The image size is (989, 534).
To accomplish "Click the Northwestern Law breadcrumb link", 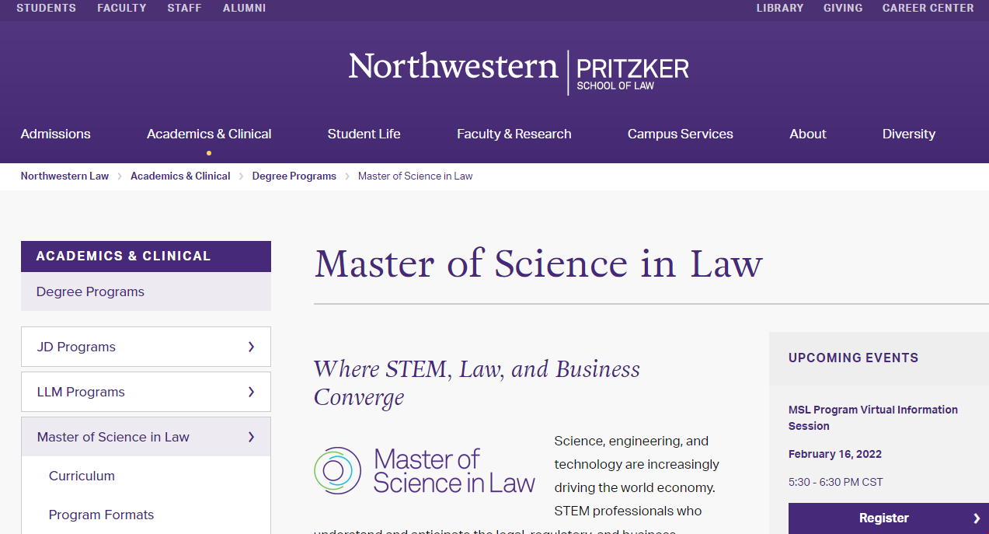I will coord(64,176).
